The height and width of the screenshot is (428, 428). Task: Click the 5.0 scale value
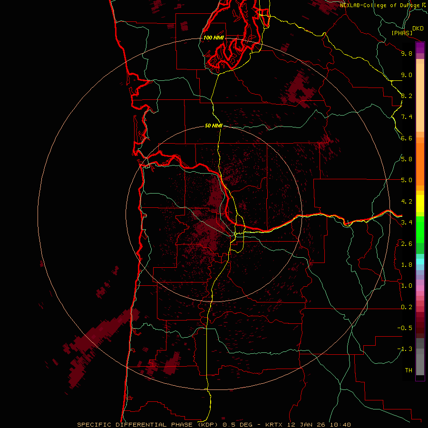coord(407,180)
